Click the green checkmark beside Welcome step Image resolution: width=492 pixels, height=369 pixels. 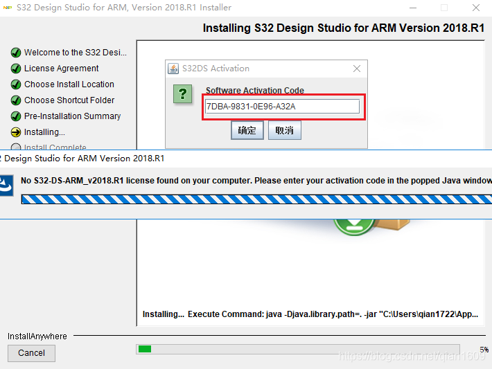click(x=15, y=53)
